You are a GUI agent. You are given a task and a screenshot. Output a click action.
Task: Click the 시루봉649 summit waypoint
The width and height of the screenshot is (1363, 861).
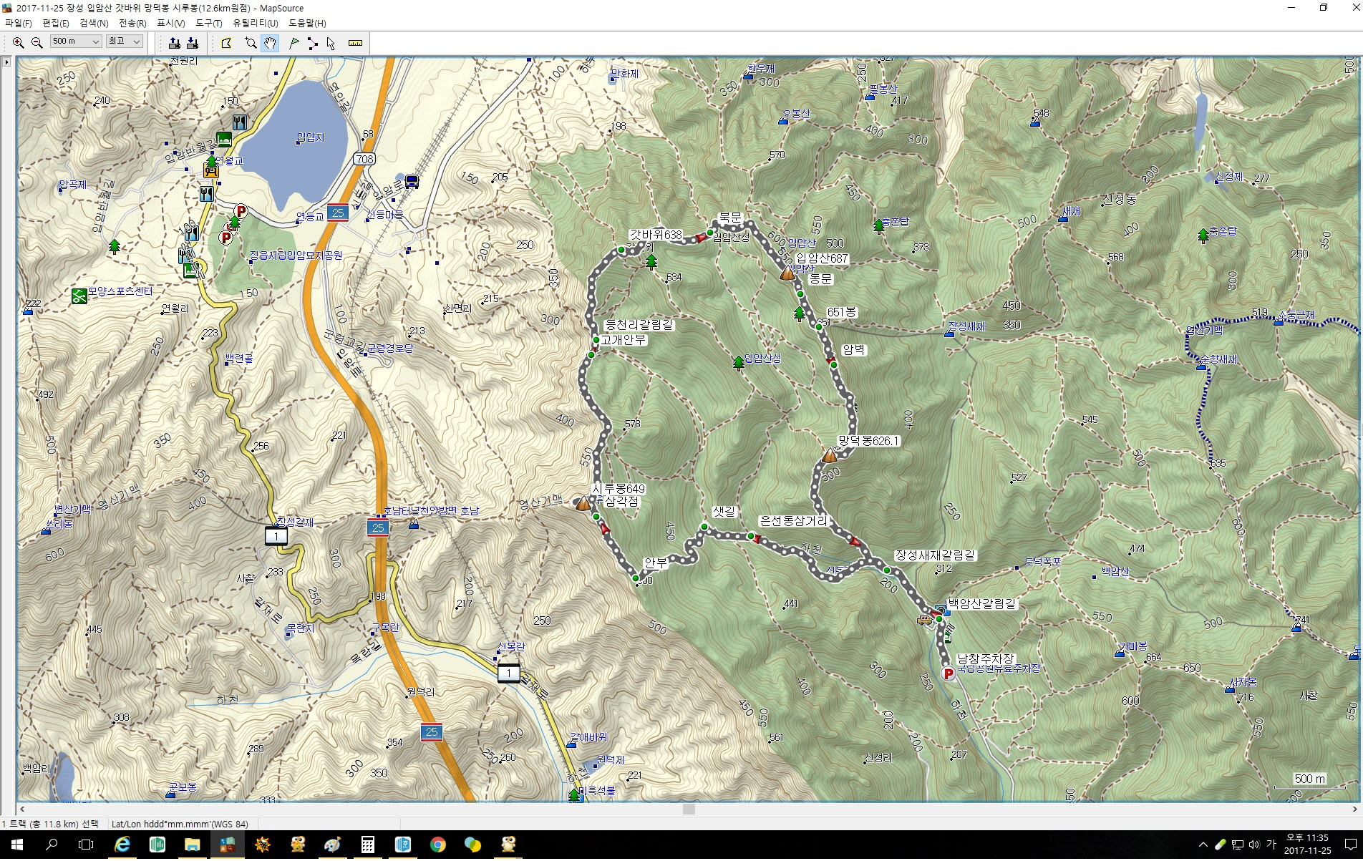583,503
